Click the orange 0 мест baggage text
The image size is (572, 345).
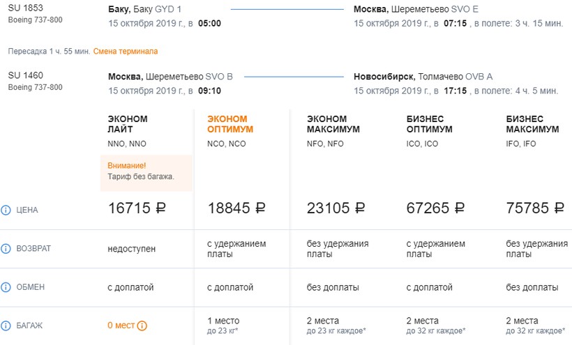(121, 325)
